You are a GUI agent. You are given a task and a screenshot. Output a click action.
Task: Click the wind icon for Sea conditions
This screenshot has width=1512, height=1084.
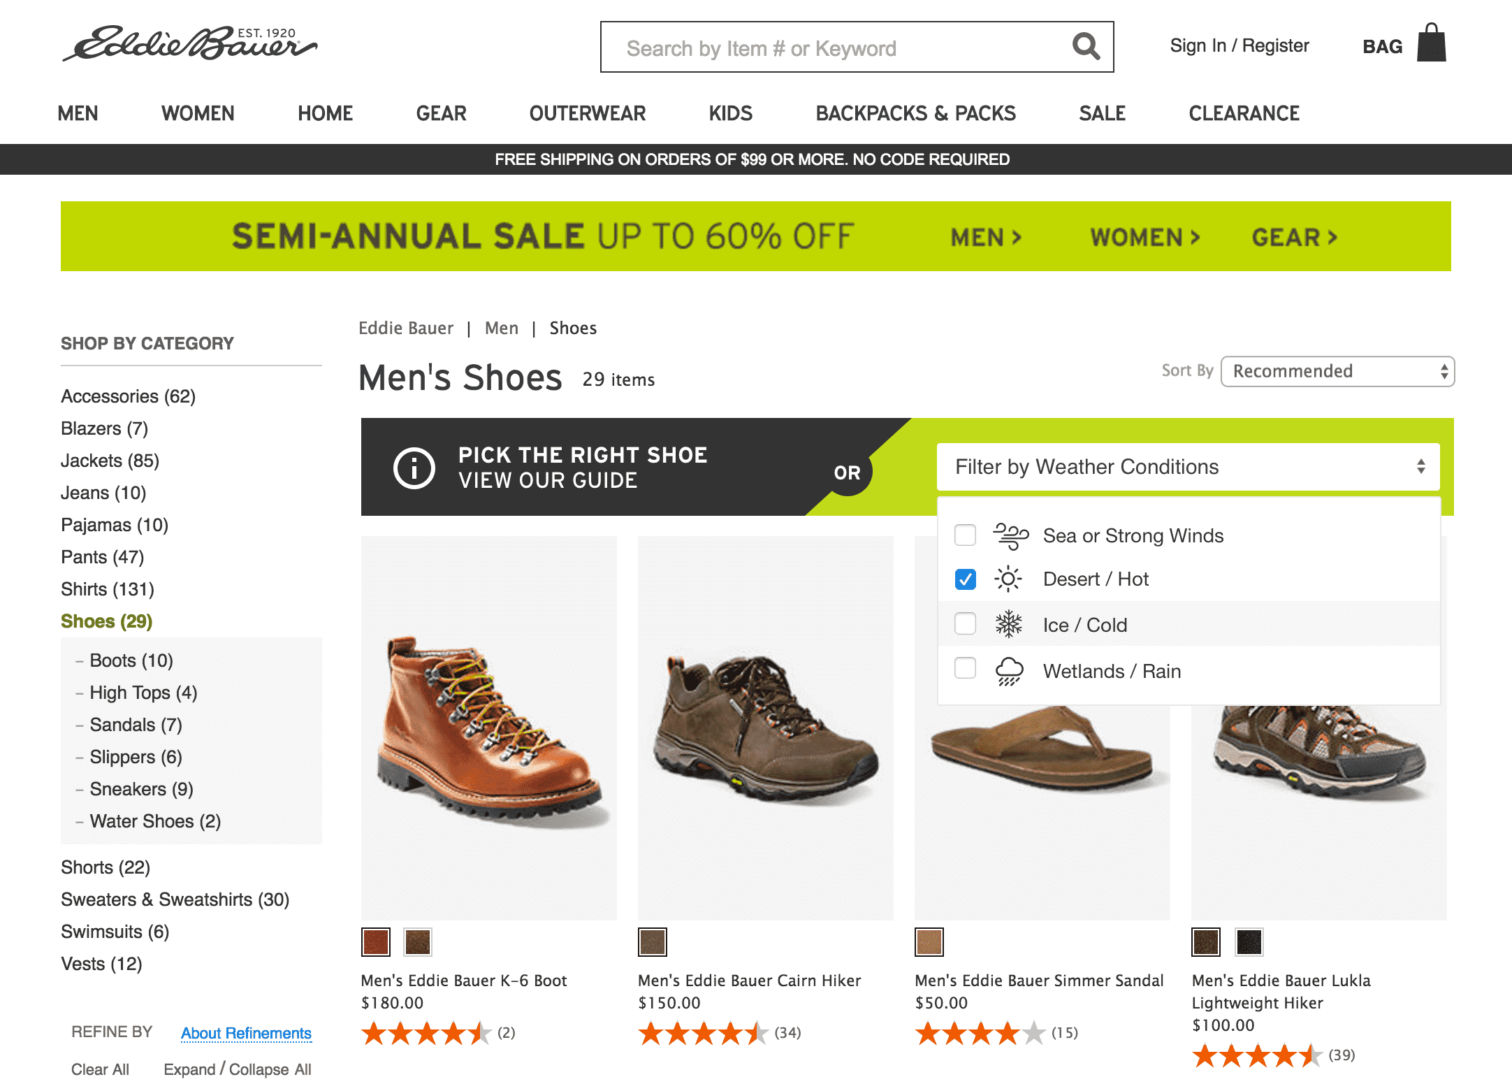click(x=1010, y=536)
